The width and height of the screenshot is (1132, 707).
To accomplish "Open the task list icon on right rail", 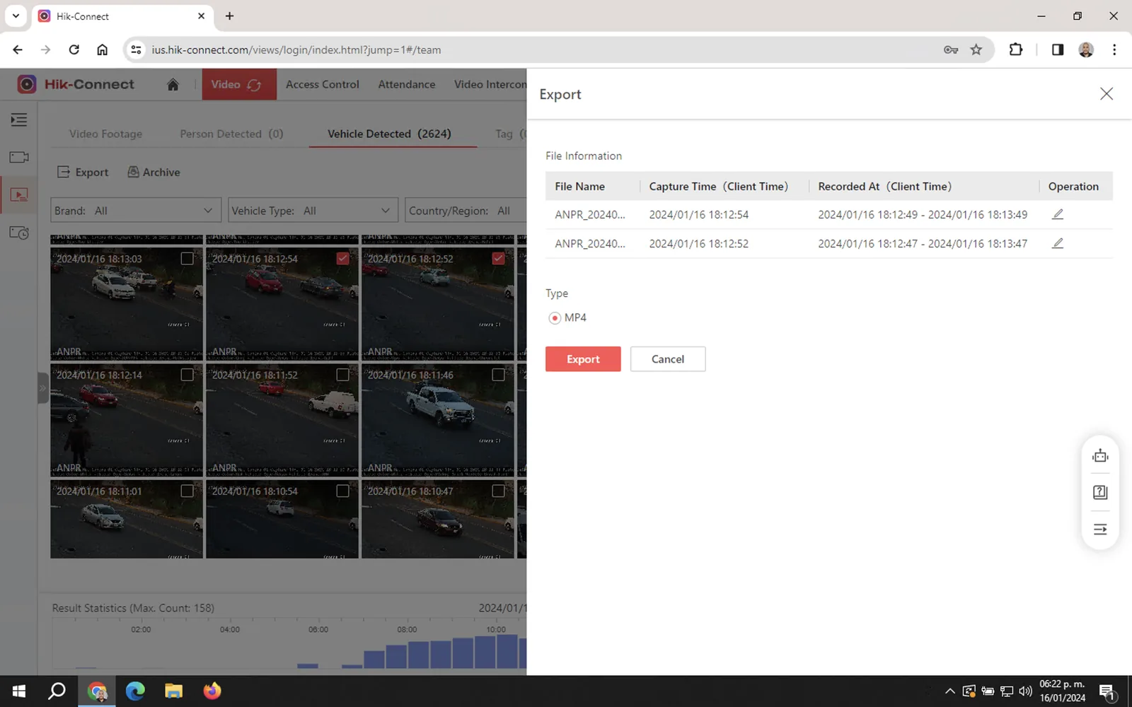I will tap(1100, 529).
